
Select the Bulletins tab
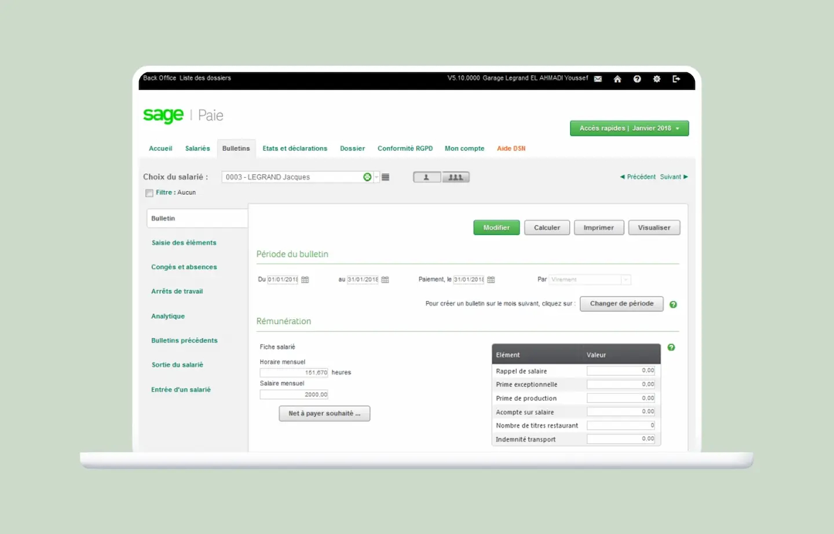(x=236, y=149)
